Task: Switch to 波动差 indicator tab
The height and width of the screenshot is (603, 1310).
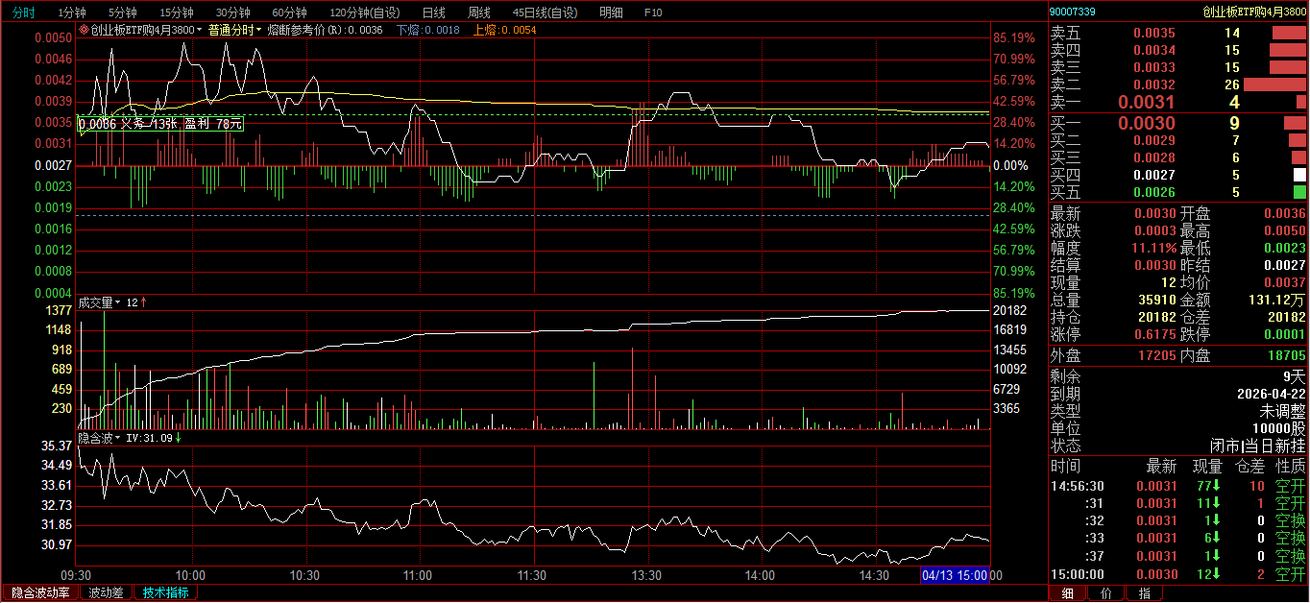Action: point(106,593)
